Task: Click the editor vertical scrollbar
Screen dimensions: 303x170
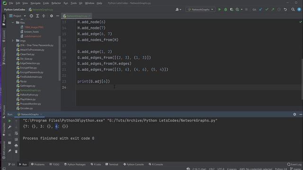Action: [x=302, y=79]
